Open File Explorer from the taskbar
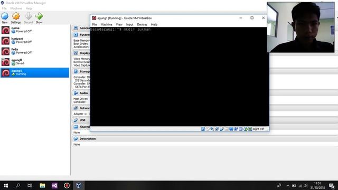338x190 pixels. [42, 185]
